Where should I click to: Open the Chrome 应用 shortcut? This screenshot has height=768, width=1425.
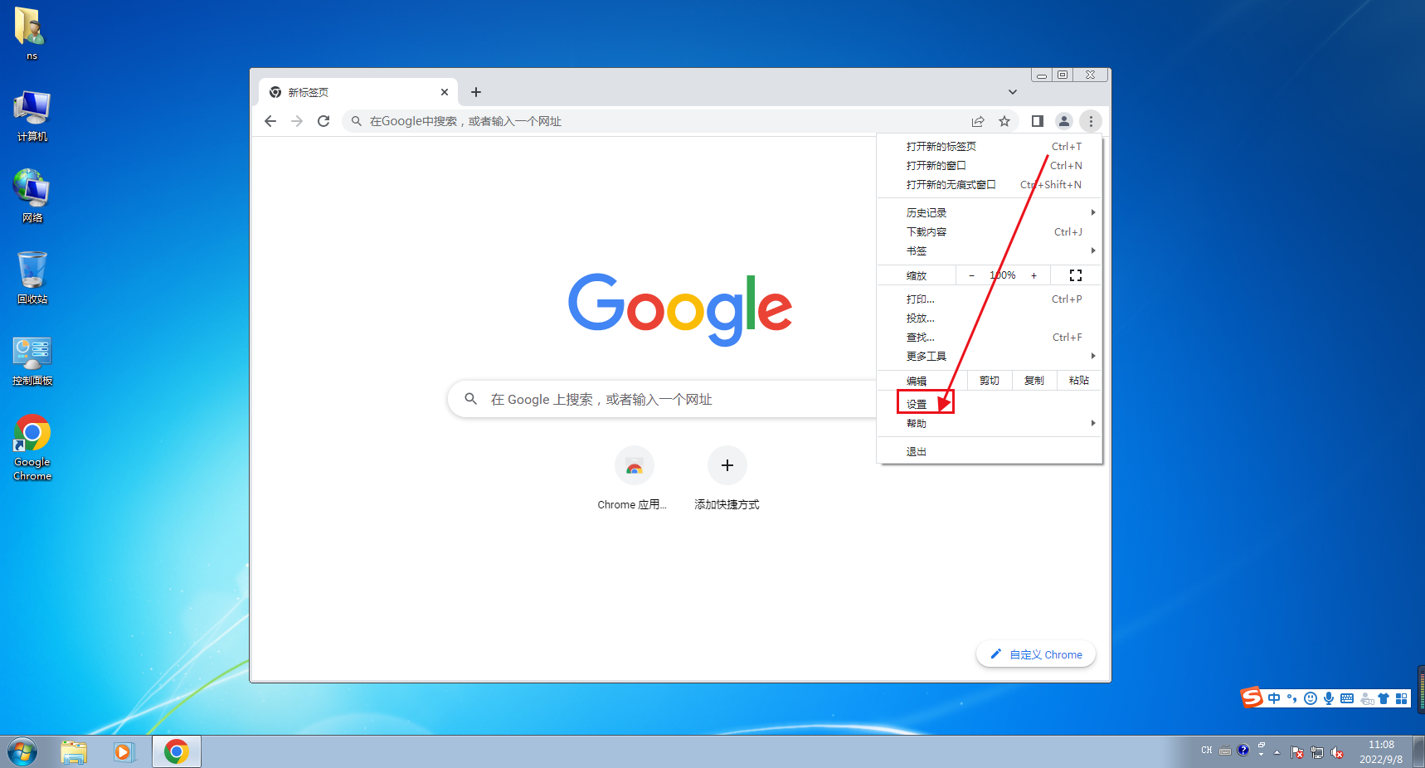[634, 479]
